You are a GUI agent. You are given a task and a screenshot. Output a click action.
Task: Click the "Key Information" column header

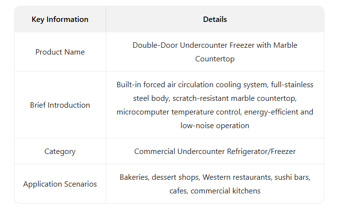point(60,19)
